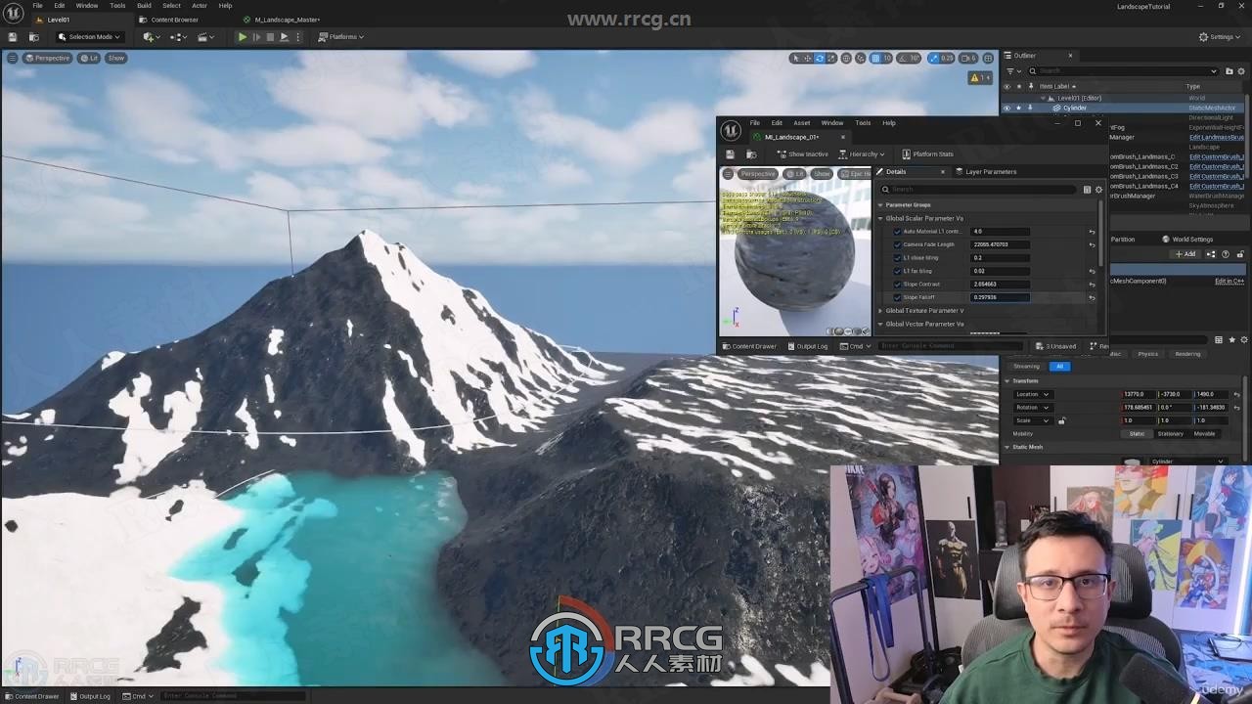Toggle visibility of Cylinder in the Outliner
Viewport: 1252px width, 704px height.
point(1007,108)
